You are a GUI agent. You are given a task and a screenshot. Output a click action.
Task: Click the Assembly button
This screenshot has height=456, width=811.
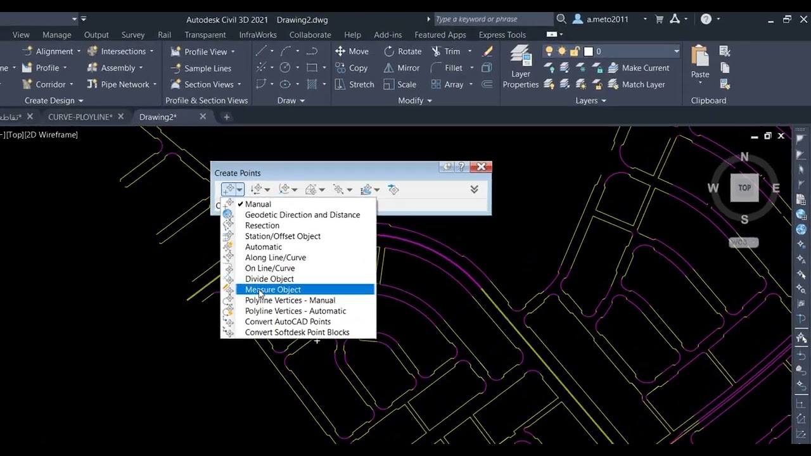point(114,68)
